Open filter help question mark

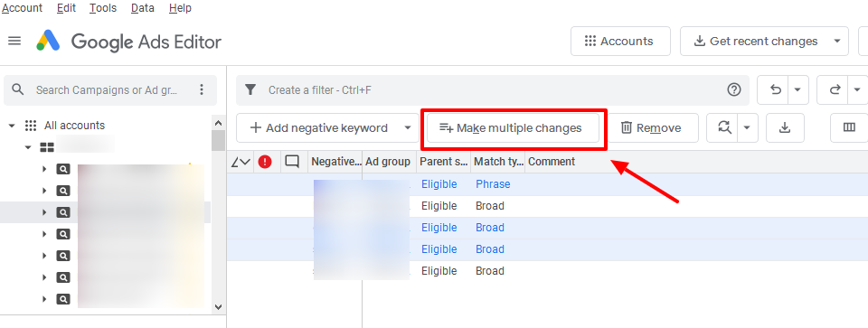734,89
